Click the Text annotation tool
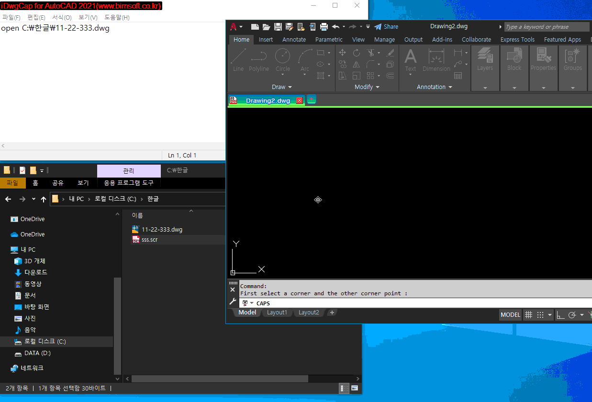The width and height of the screenshot is (592, 402). click(x=411, y=60)
